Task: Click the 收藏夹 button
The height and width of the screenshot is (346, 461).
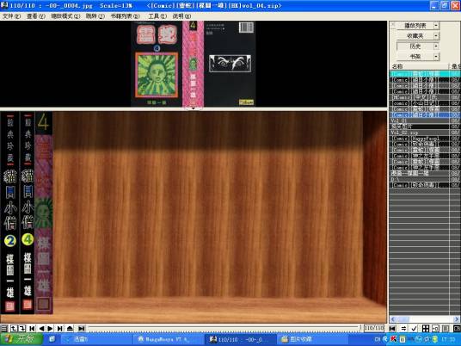Action: click(415, 36)
